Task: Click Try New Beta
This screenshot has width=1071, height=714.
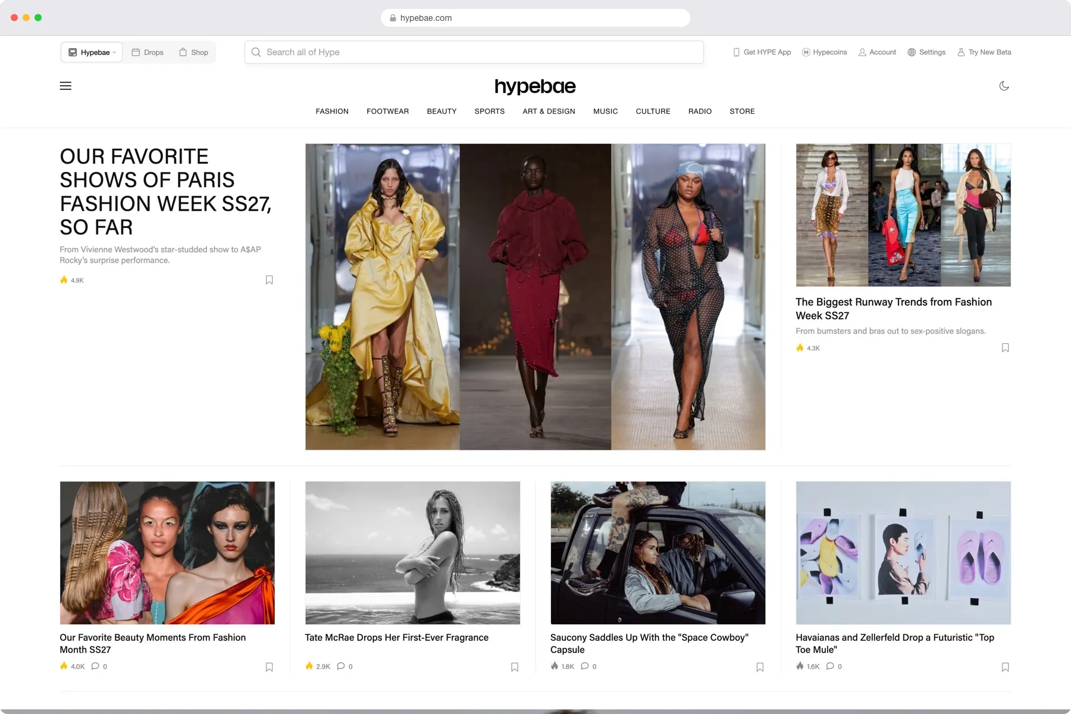Action: [x=984, y=52]
